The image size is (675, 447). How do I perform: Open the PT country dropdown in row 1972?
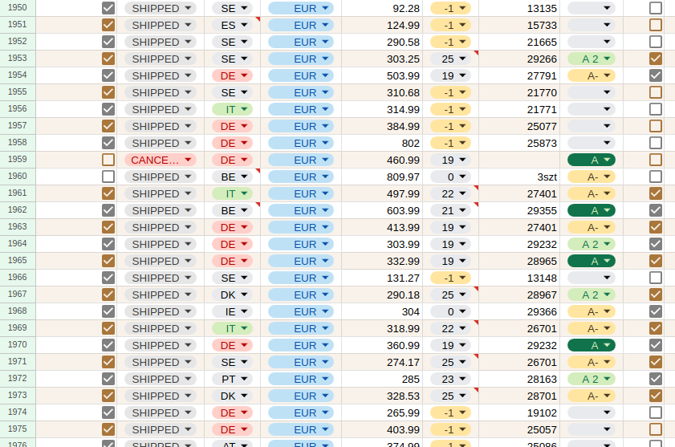click(x=233, y=379)
